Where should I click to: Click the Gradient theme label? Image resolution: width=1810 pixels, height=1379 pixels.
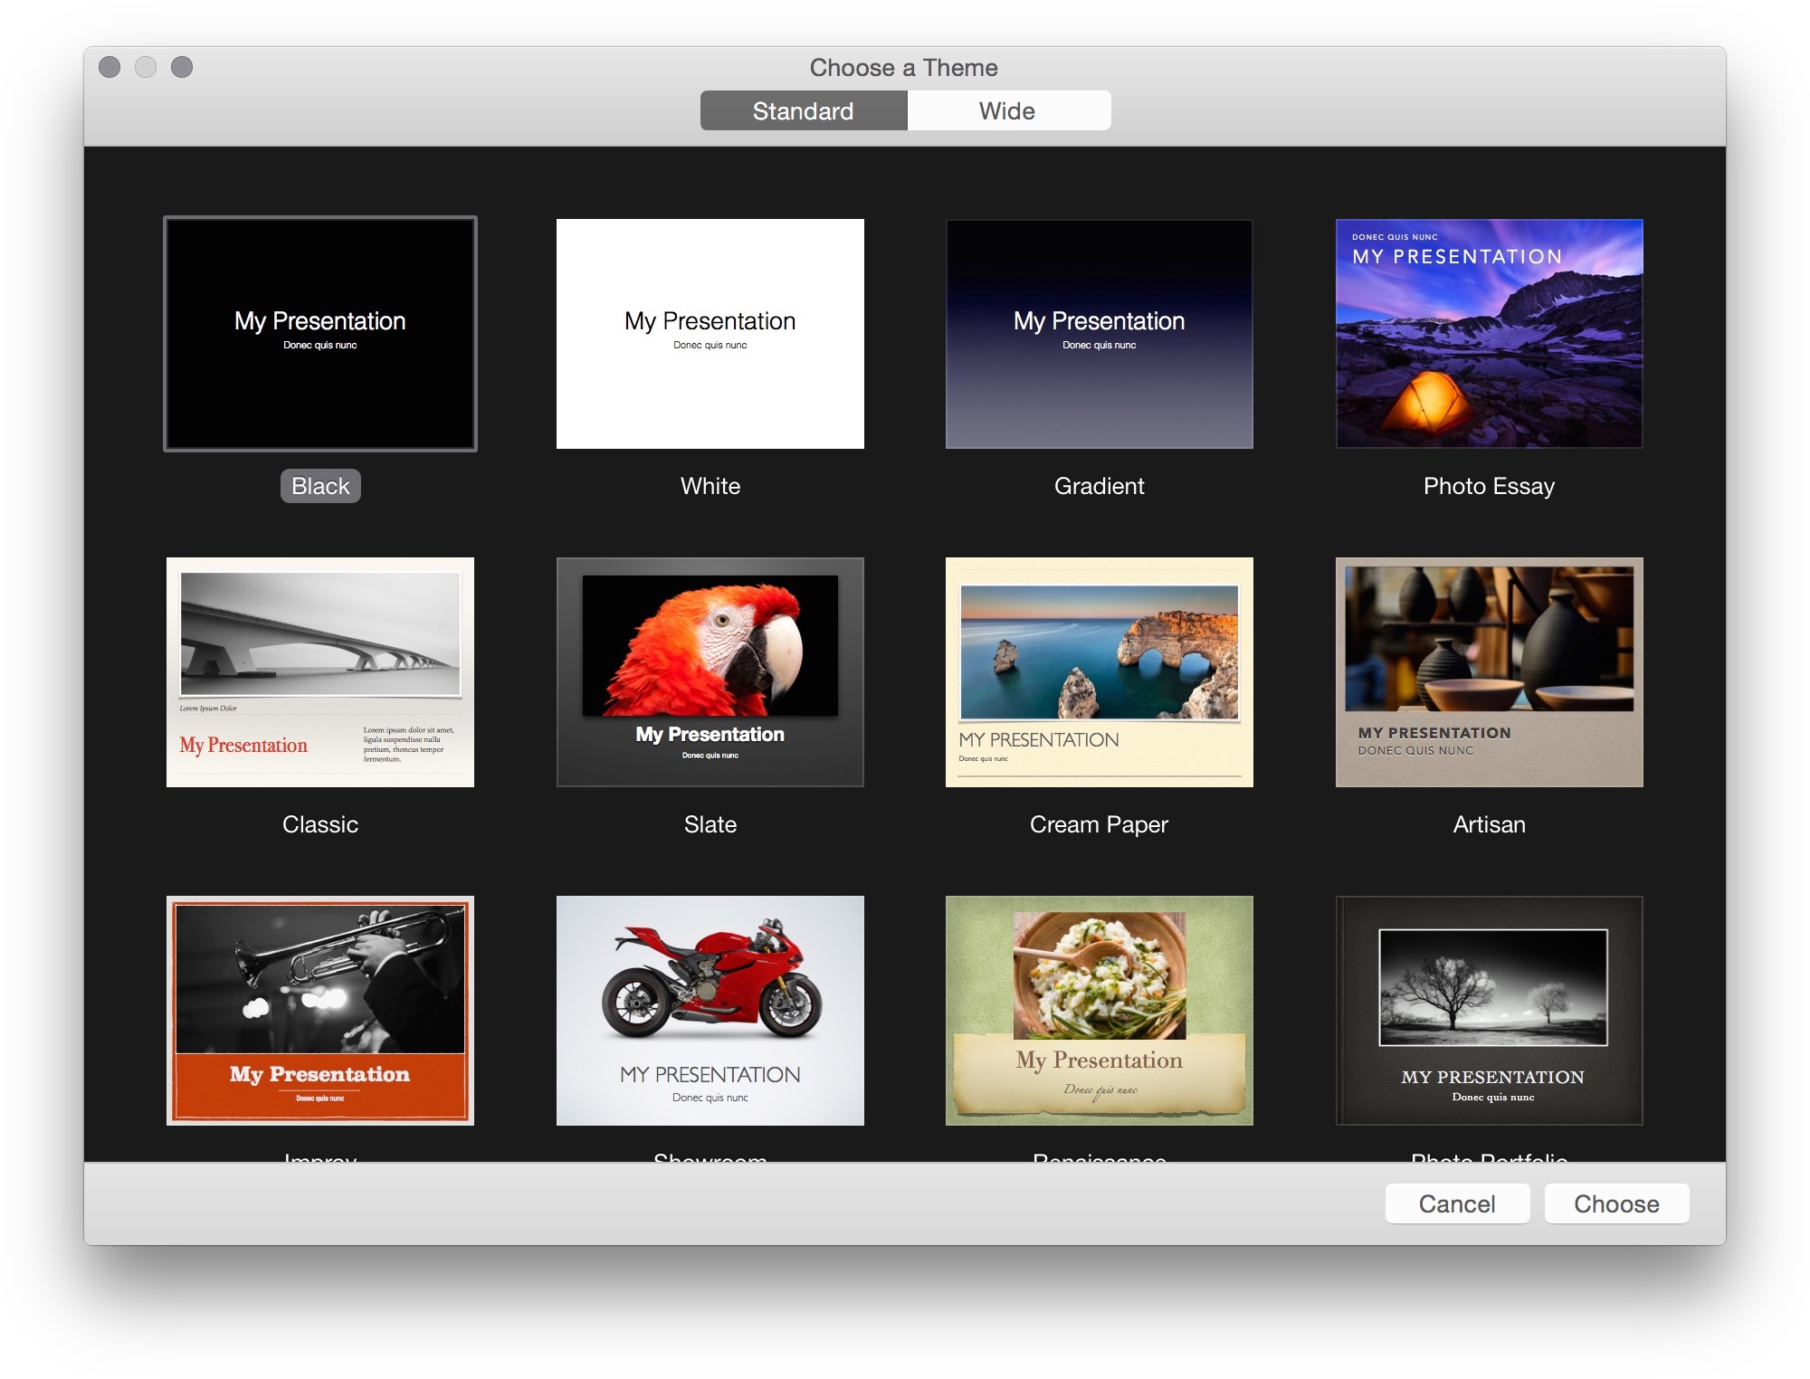(x=1100, y=486)
